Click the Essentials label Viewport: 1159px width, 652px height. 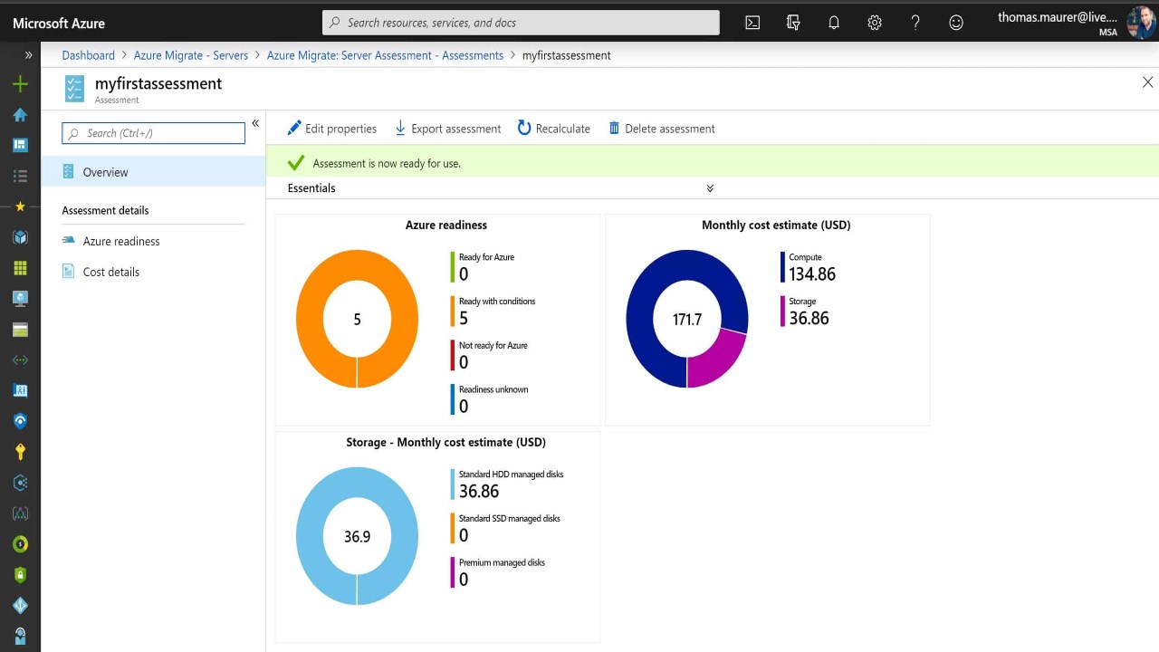pyautogui.click(x=311, y=188)
